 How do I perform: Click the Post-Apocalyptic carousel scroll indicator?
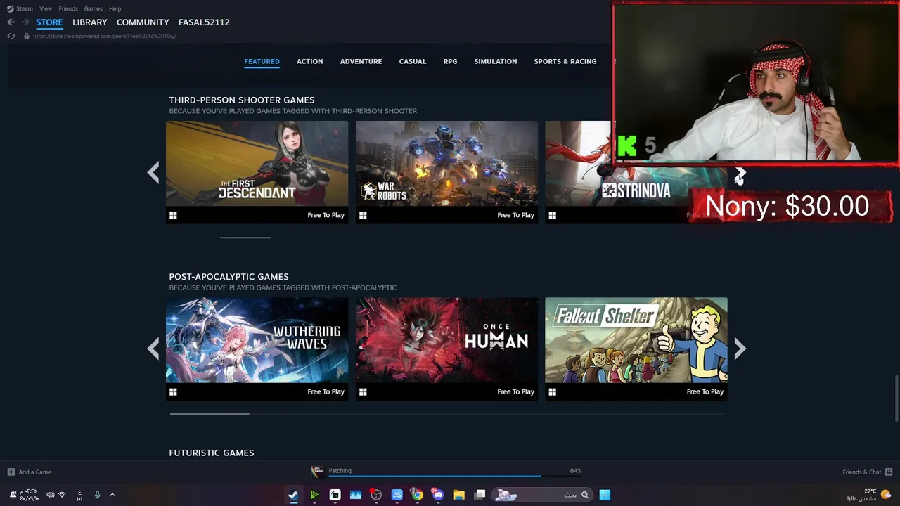tap(210, 414)
